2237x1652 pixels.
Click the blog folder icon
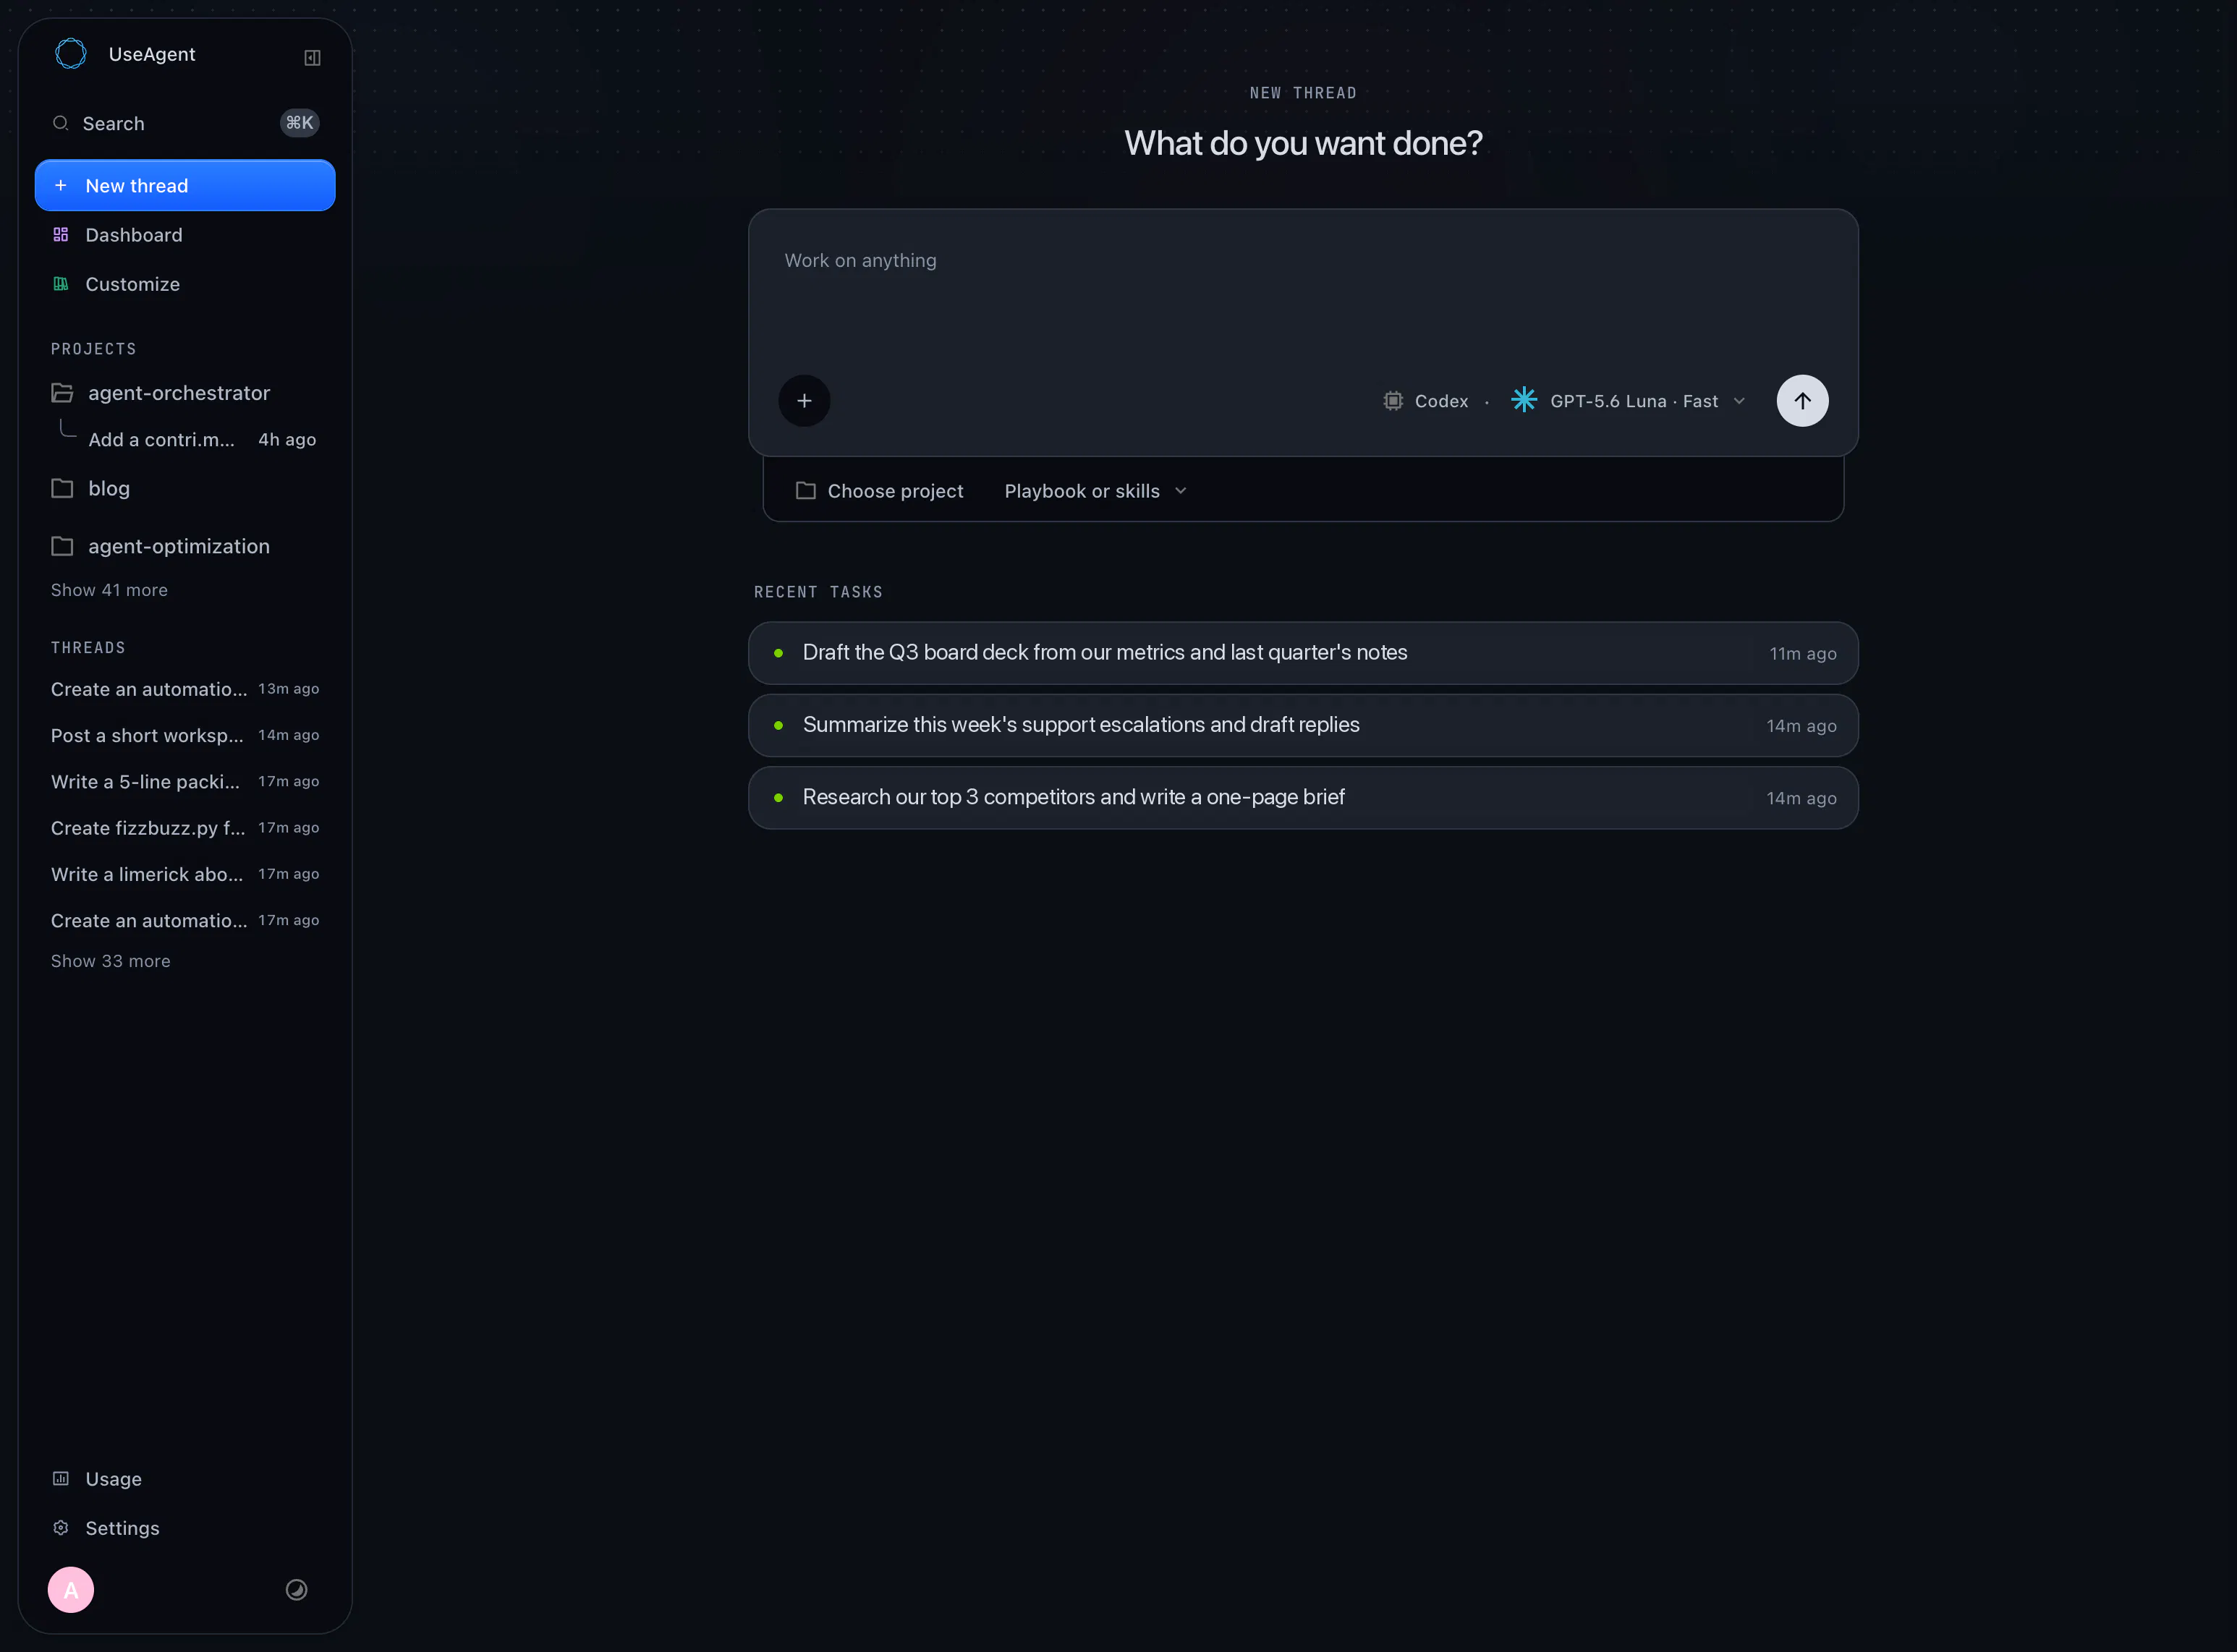coord(62,488)
